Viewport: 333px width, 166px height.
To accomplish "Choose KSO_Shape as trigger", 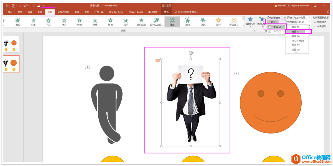I will [297, 41].
